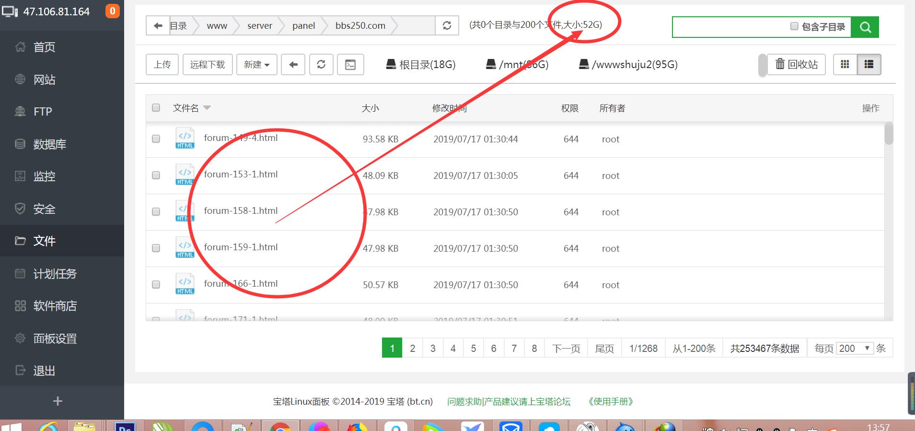
Task: Check the box for forum-153-1.html
Action: tap(156, 175)
